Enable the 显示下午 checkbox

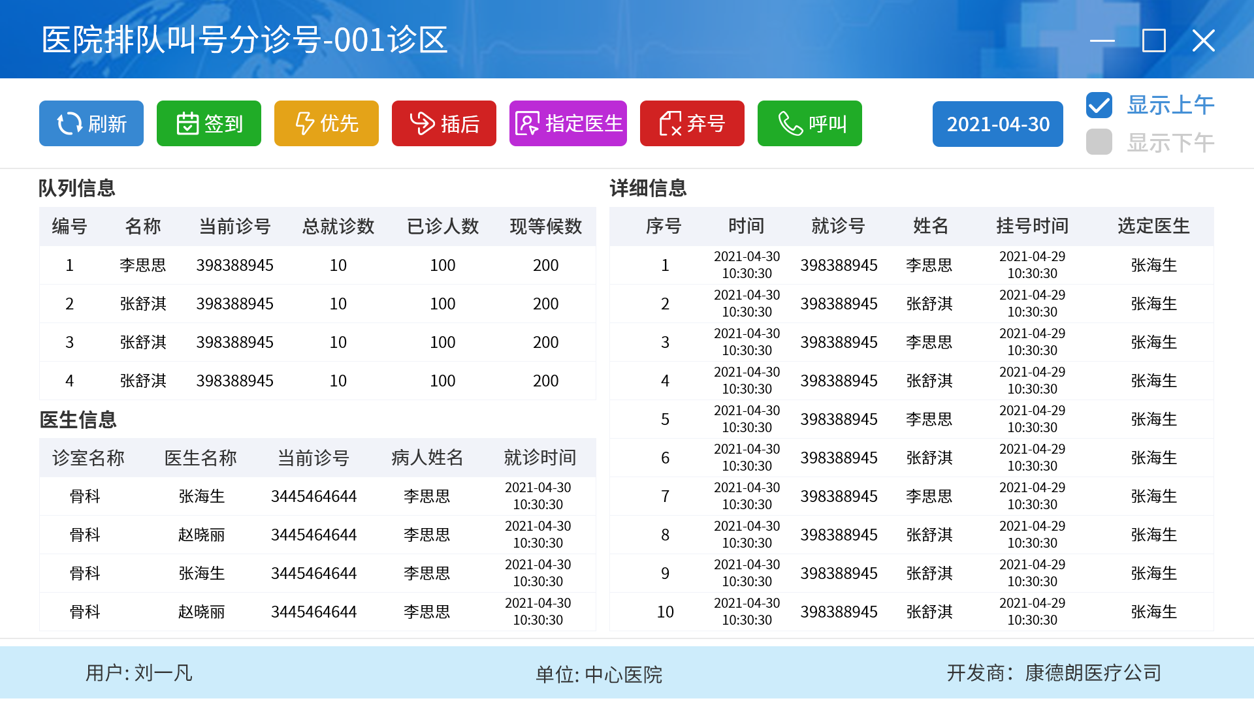[1099, 142]
